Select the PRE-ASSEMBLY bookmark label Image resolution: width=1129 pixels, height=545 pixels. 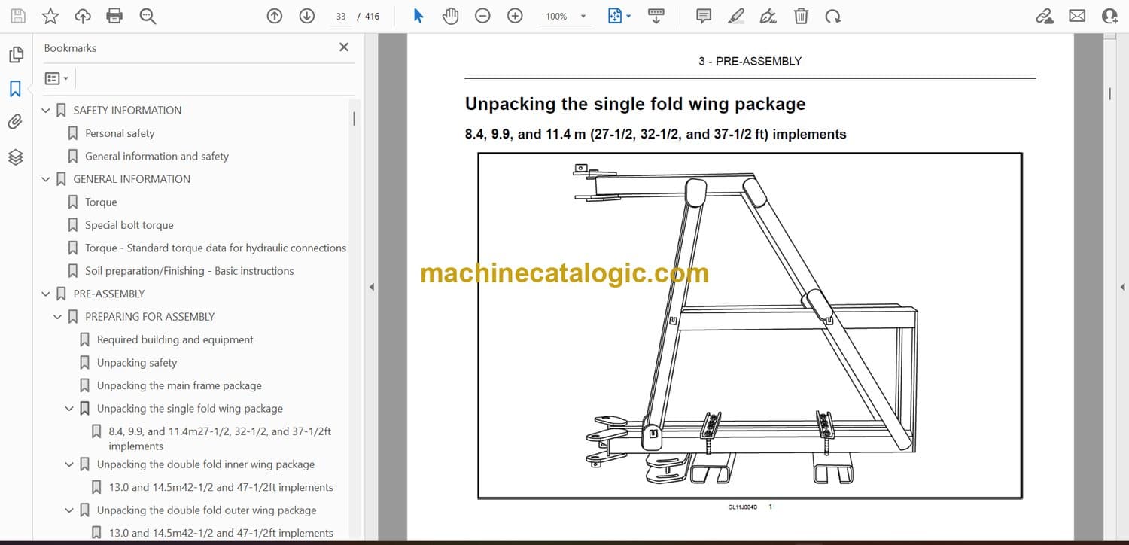coord(109,294)
